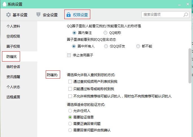
Task: Click the magnifier icon in search box
Action: 186,15
